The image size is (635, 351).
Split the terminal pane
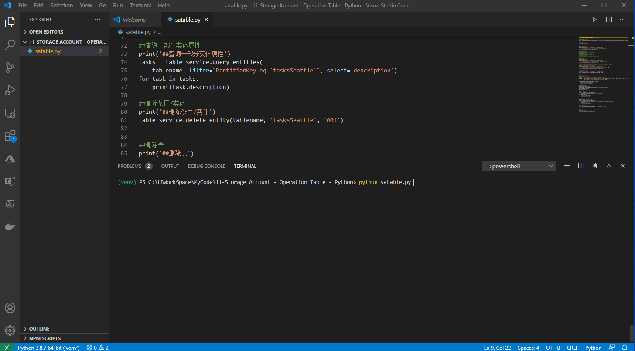[581, 166]
